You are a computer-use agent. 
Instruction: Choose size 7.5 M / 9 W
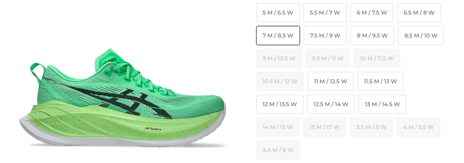325,36
